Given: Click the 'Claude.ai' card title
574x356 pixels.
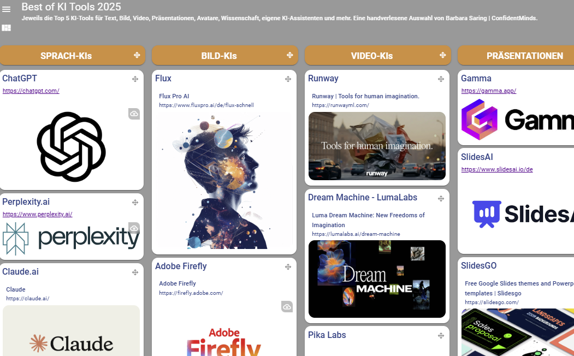Looking at the screenshot, I should coord(21,271).
